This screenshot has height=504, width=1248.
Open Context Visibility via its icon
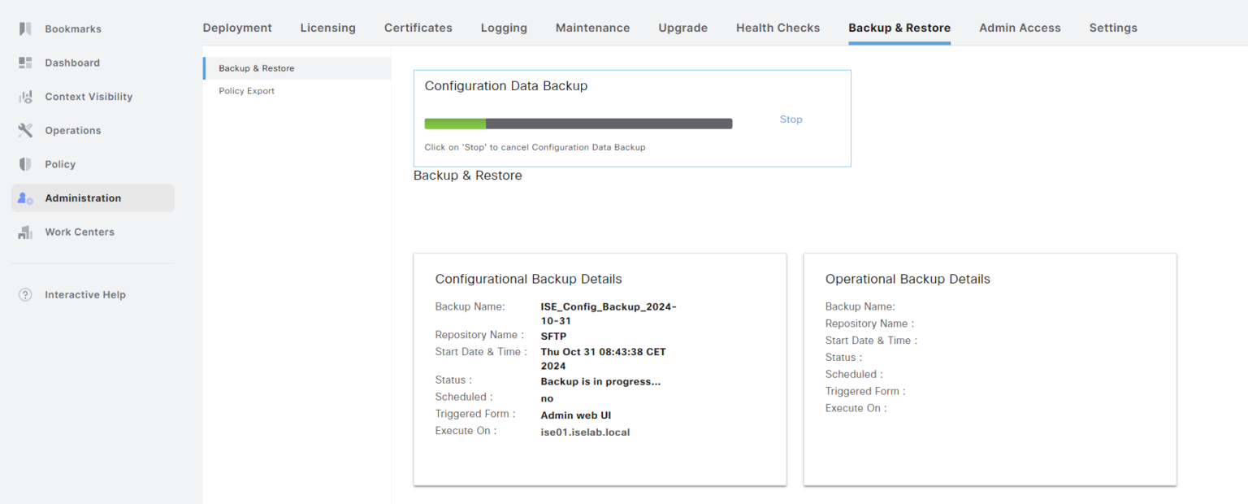[x=25, y=97]
